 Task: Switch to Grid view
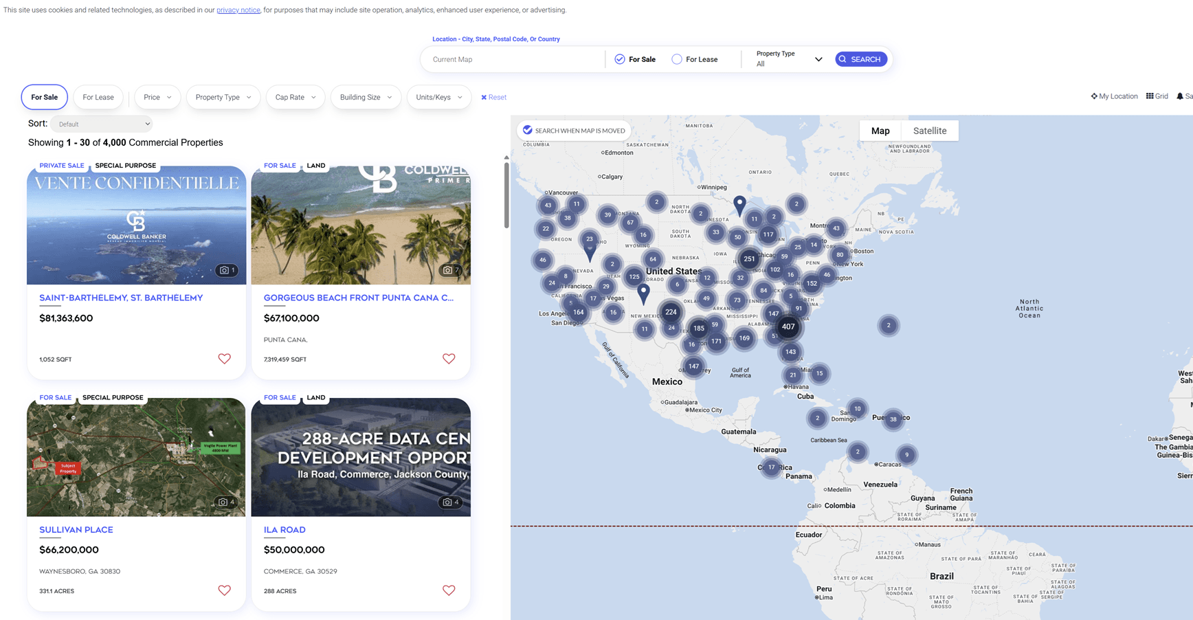click(1157, 96)
